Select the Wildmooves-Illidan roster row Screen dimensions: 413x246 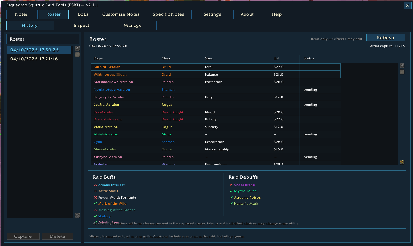[216, 75]
